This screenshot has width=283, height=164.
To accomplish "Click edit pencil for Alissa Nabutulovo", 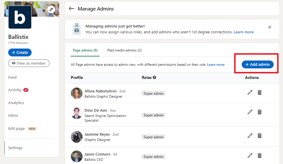I will click(x=250, y=92).
